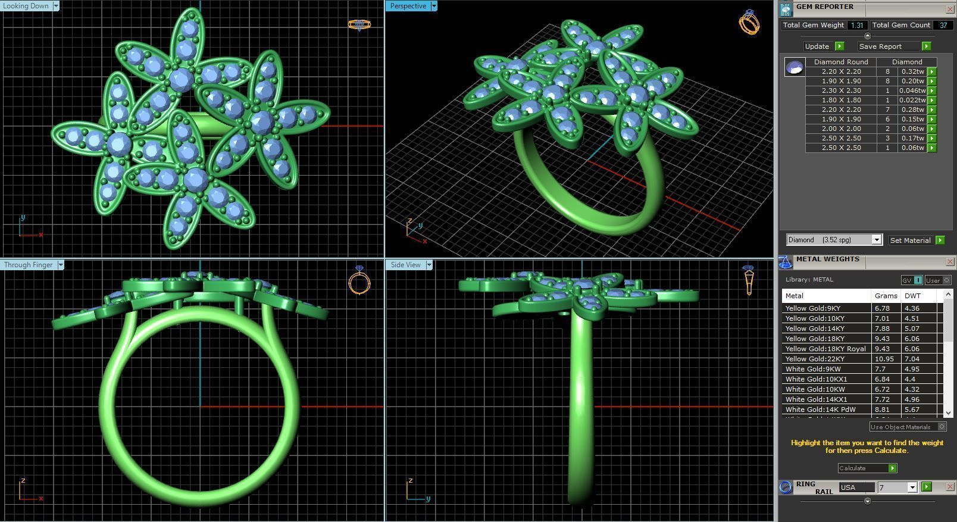The image size is (957, 522).
Task: Click green arrow on last 2.50 X 2.50 row
Action: (932, 148)
